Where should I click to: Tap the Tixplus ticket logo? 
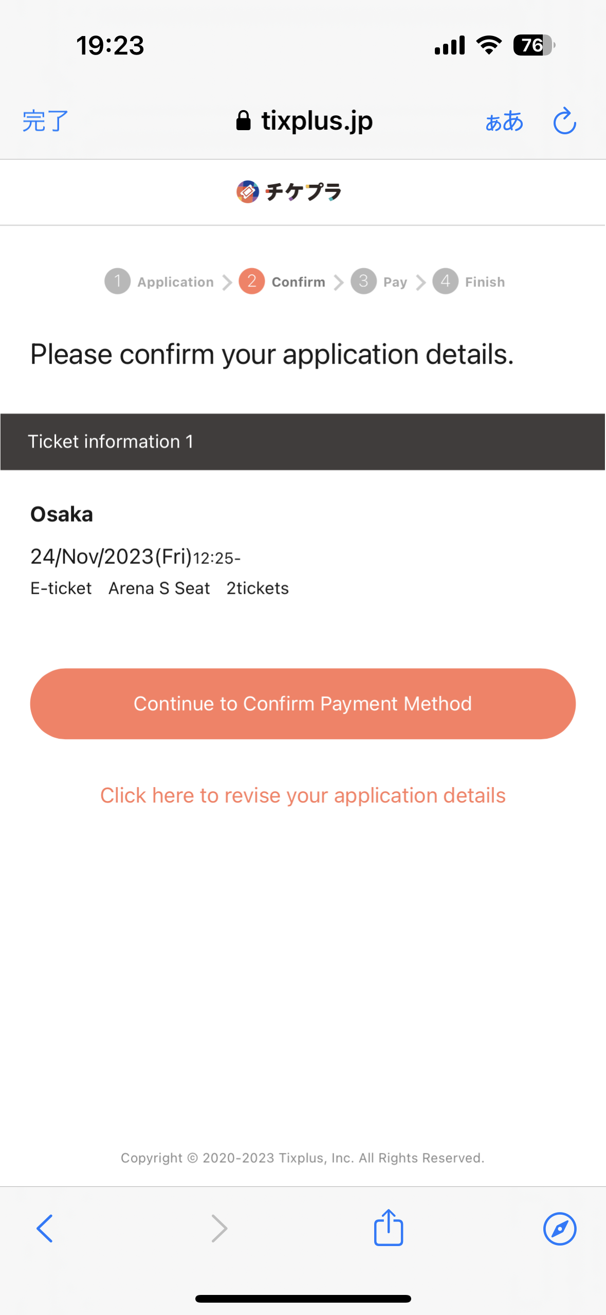click(289, 192)
